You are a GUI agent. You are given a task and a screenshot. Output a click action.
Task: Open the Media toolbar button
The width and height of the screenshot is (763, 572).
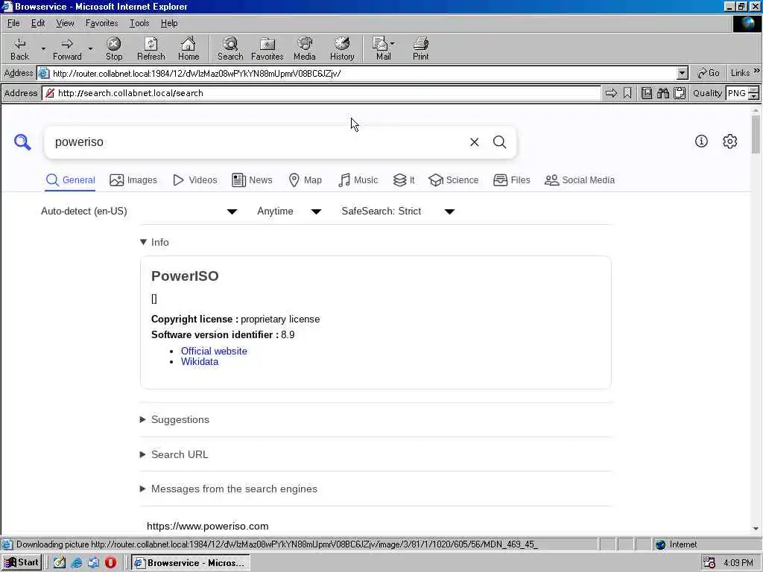point(305,48)
